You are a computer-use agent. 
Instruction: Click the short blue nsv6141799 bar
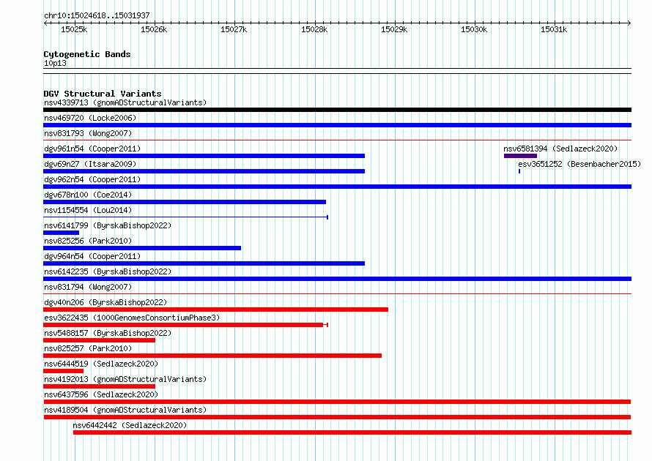pos(61,233)
